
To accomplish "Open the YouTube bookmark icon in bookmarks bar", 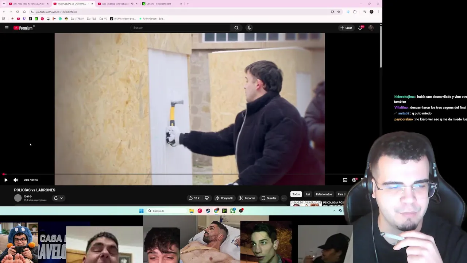I will tap(18, 19).
